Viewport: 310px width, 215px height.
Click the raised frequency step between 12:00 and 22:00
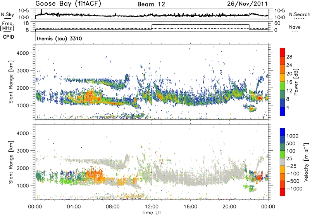200,25
